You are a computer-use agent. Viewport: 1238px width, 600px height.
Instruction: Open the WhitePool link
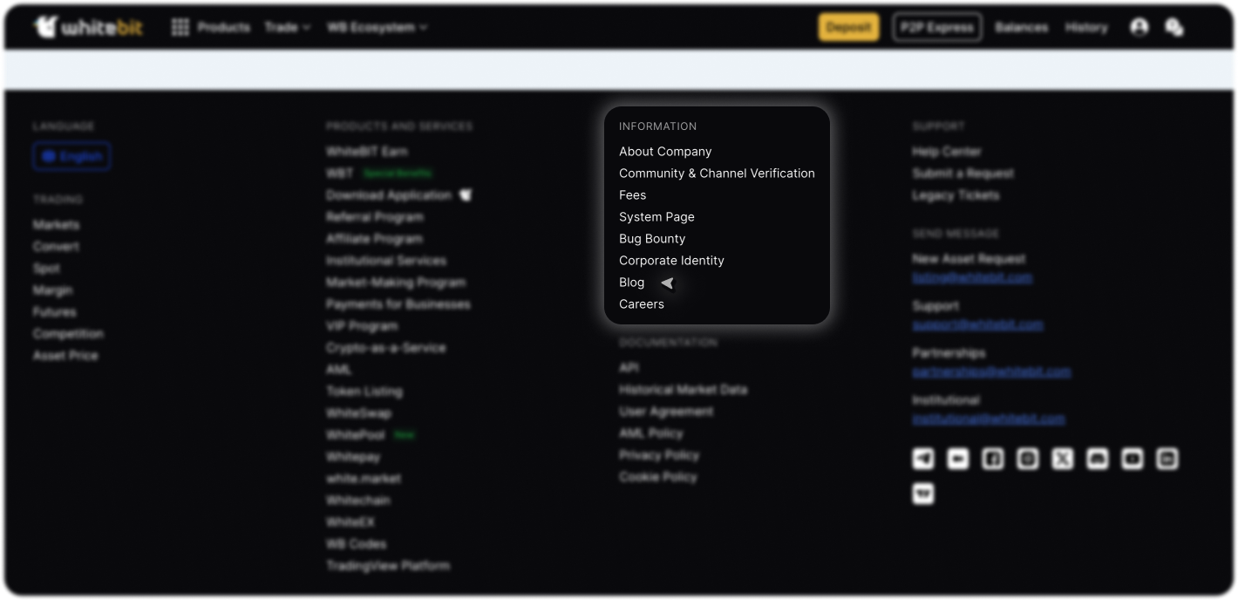click(x=356, y=435)
